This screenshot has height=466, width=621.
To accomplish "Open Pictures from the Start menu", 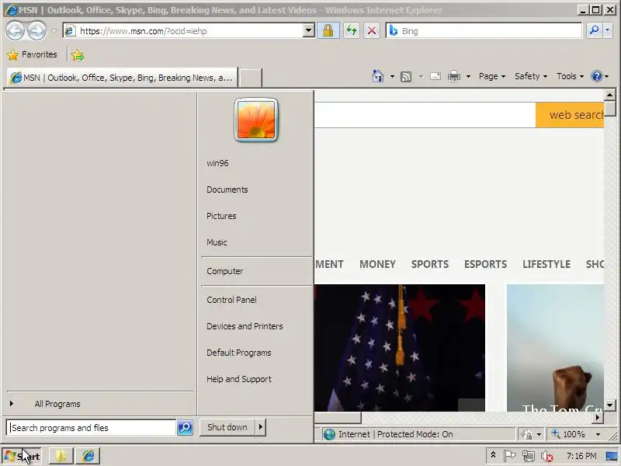I will coord(221,216).
